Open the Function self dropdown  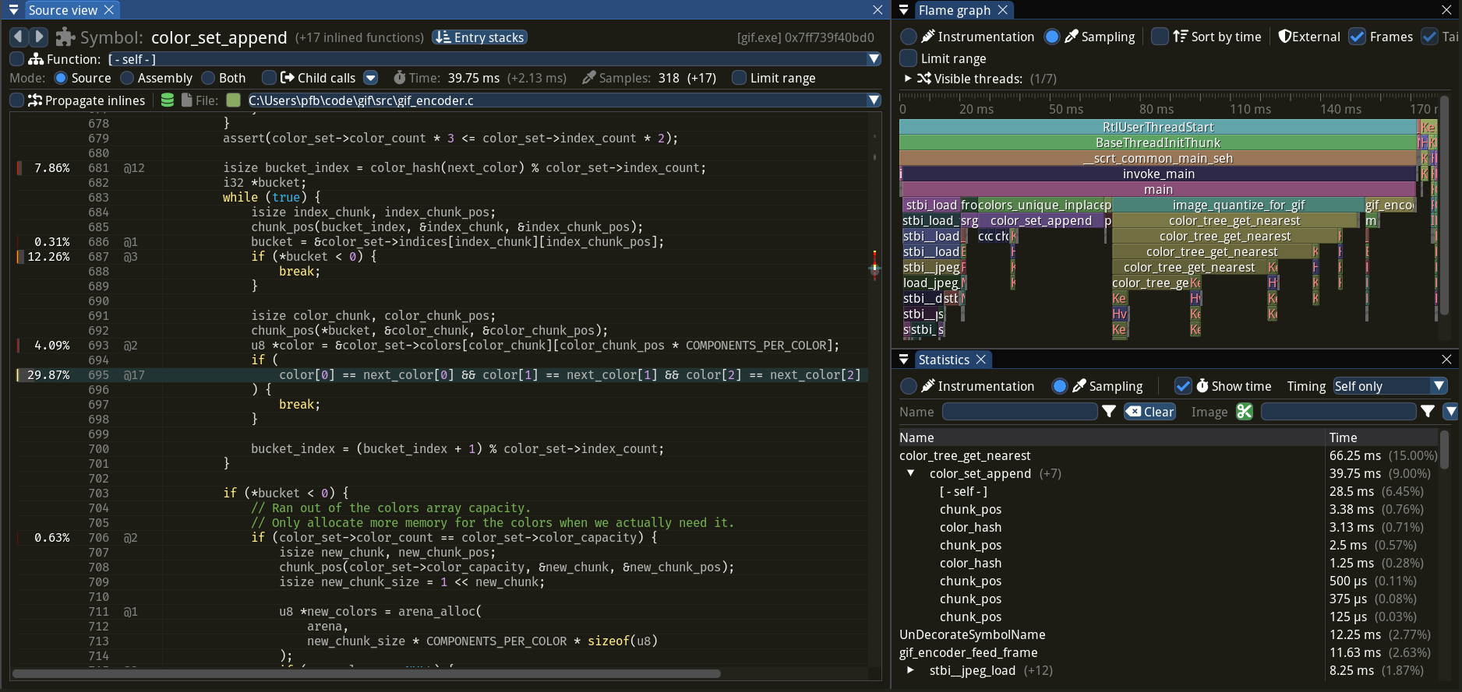pyautogui.click(x=493, y=59)
